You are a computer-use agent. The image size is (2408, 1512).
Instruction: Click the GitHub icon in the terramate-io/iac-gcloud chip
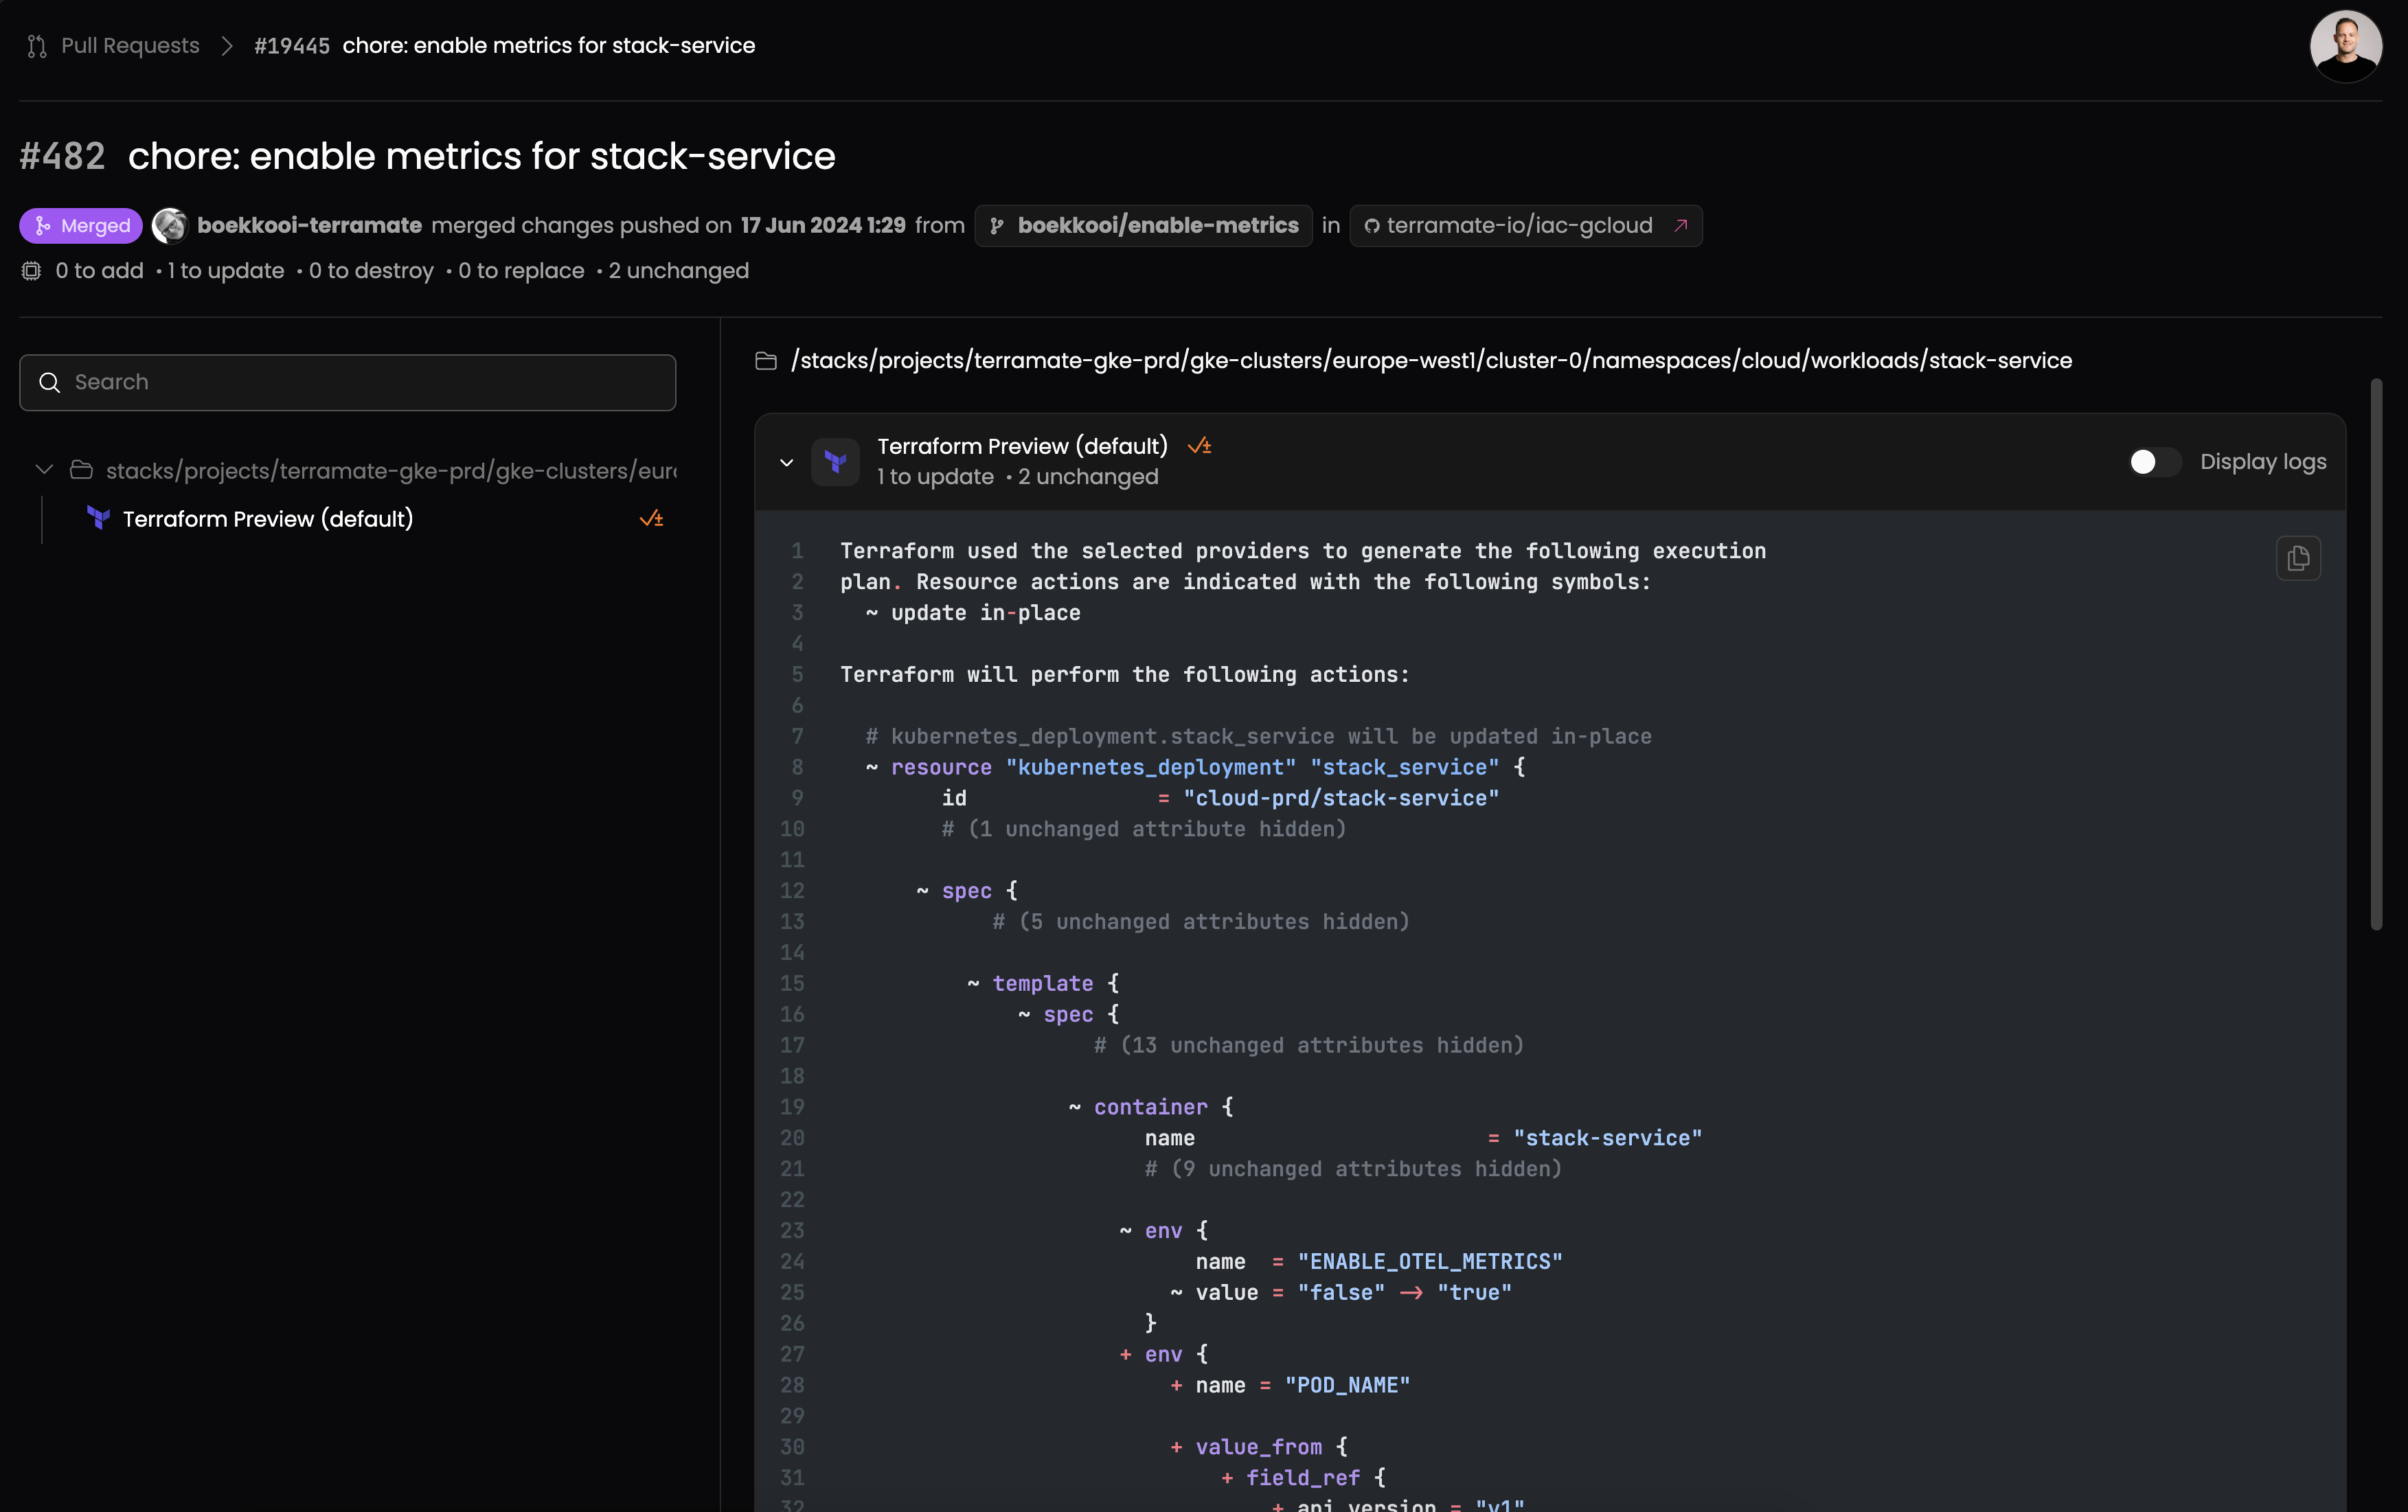[x=1374, y=225]
